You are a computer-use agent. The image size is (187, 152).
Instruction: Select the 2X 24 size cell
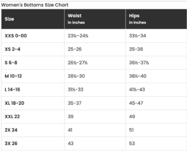click(33, 130)
